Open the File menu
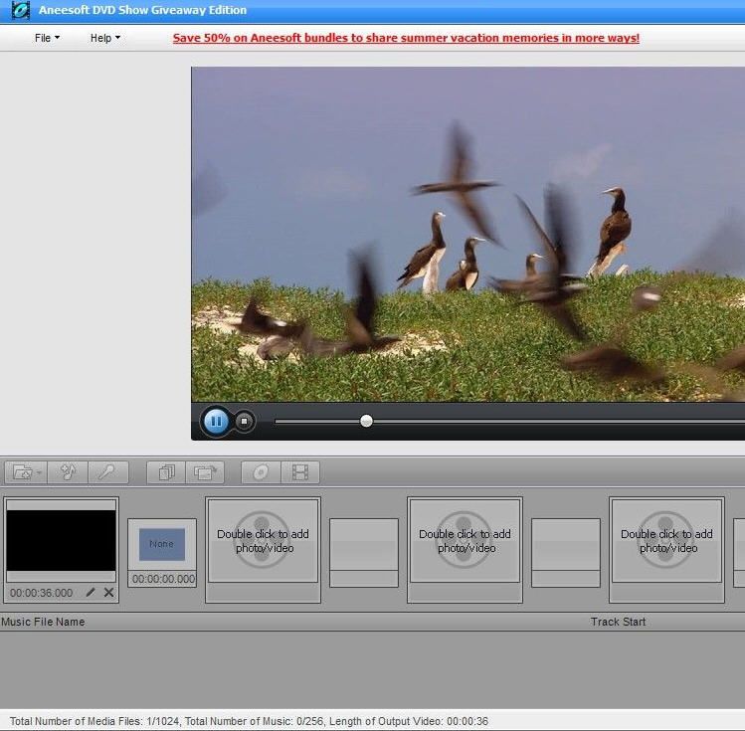 [x=47, y=38]
